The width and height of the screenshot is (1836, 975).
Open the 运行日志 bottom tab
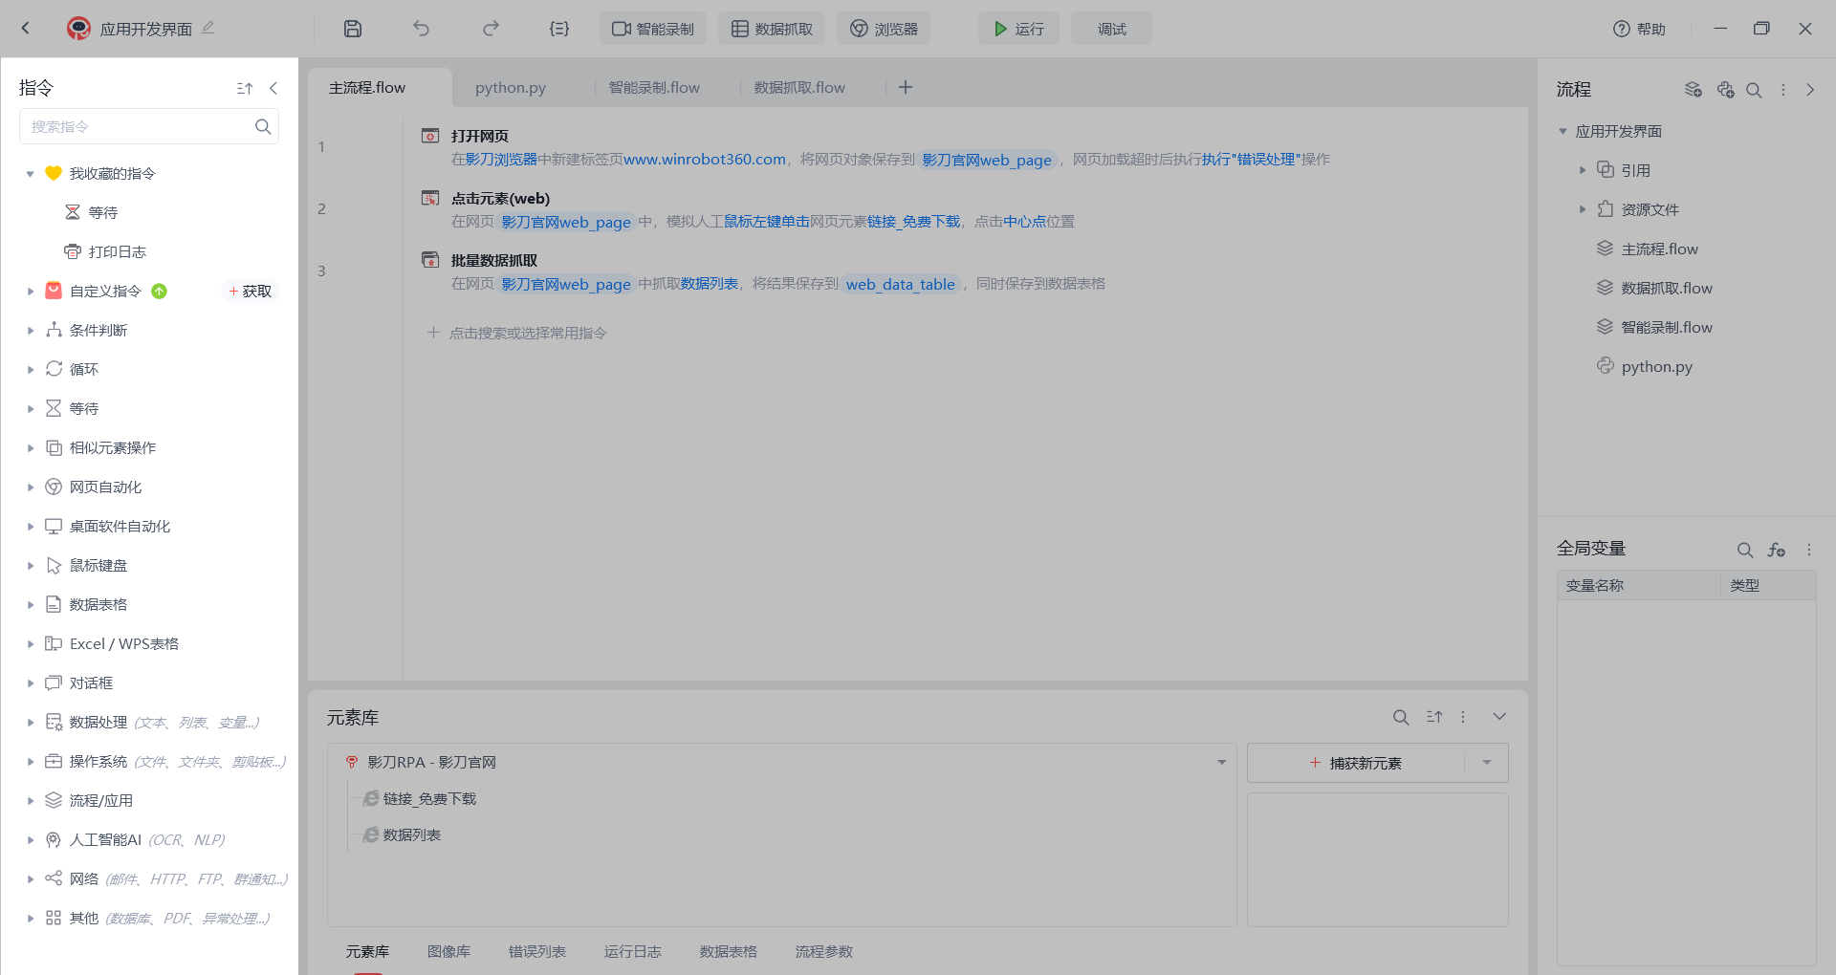coord(632,952)
